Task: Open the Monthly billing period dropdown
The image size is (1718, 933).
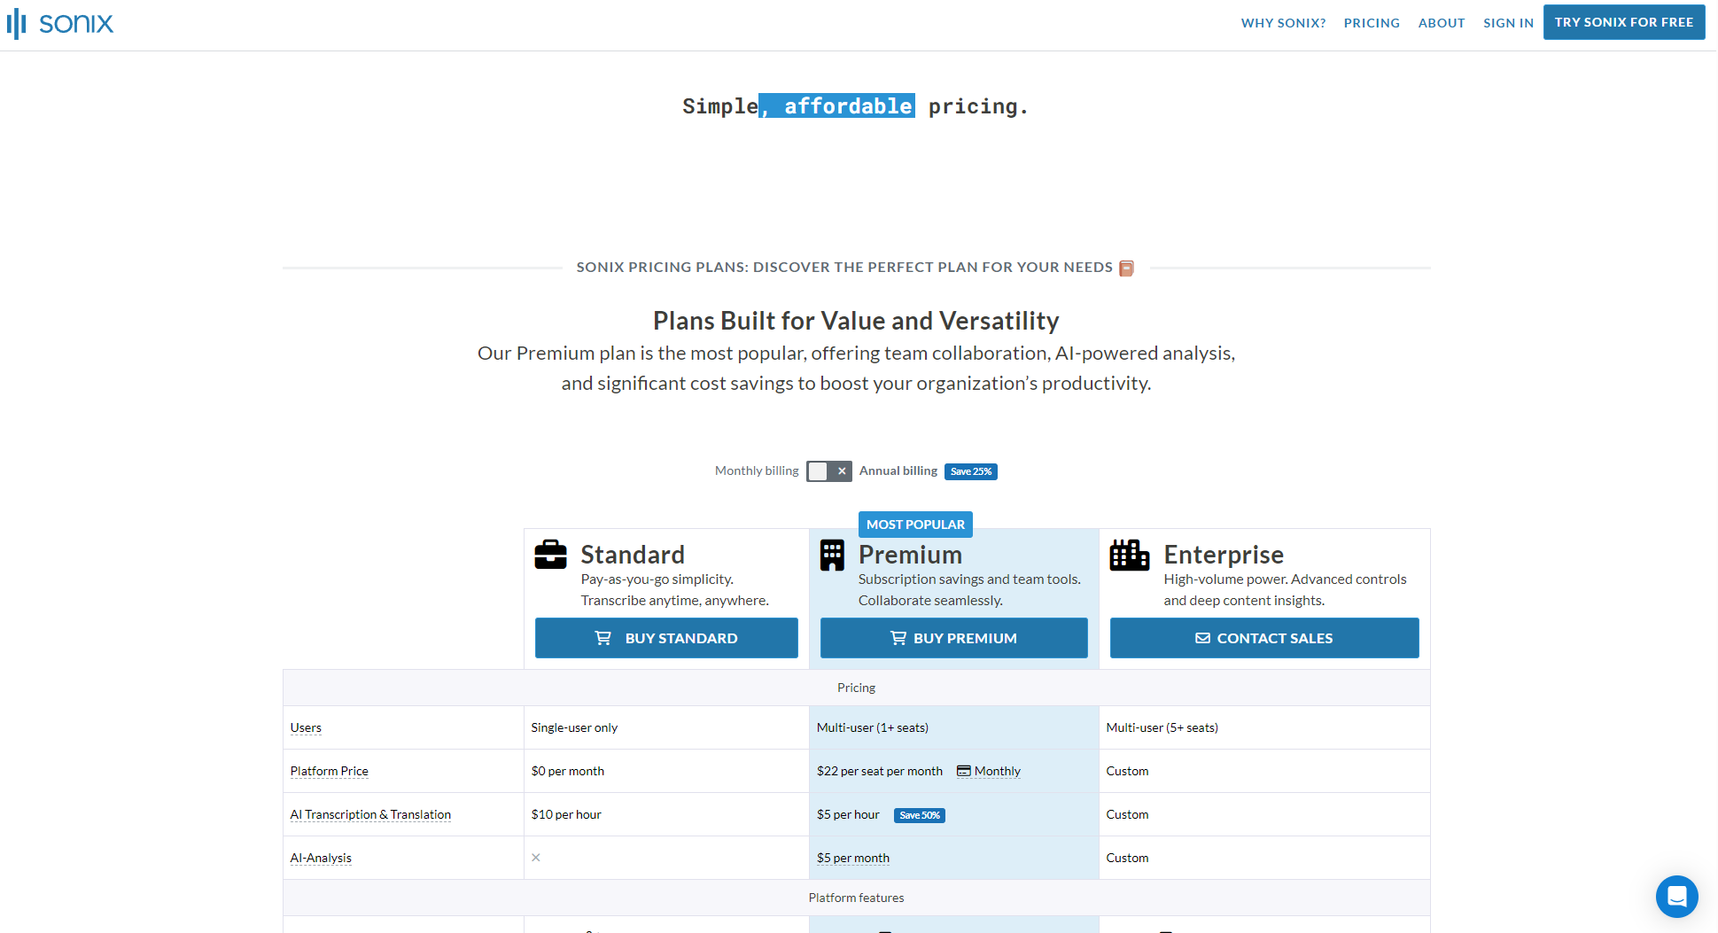Action: [x=997, y=771]
